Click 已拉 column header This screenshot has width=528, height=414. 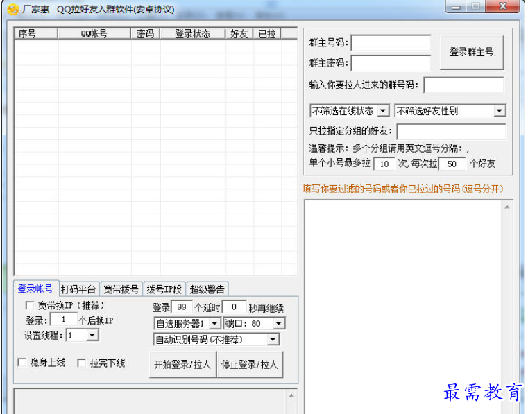click(x=267, y=33)
